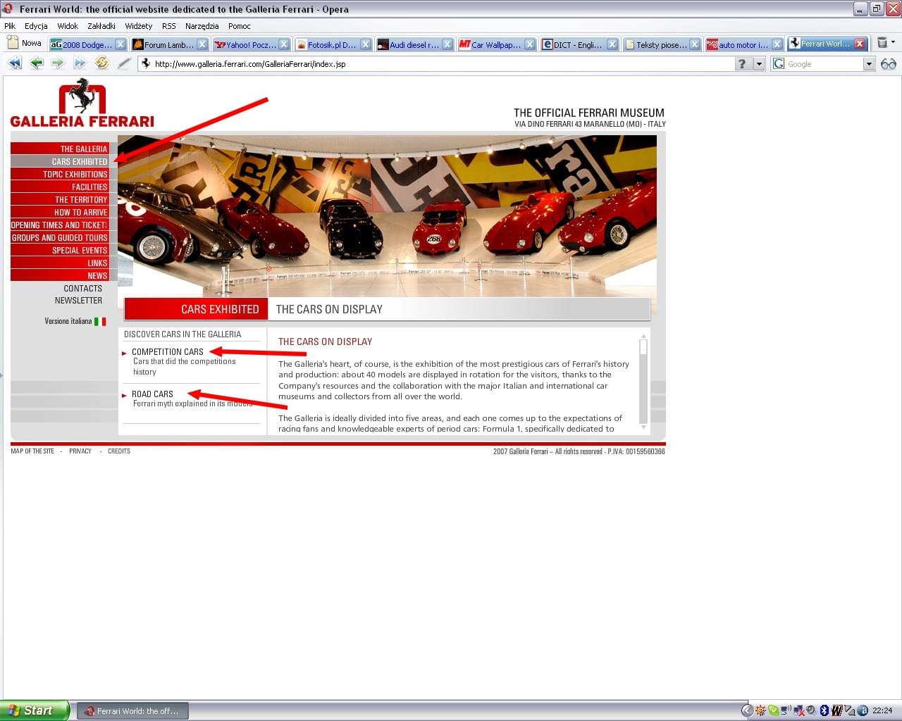
Task: Open the RSS menu
Action: point(168,26)
